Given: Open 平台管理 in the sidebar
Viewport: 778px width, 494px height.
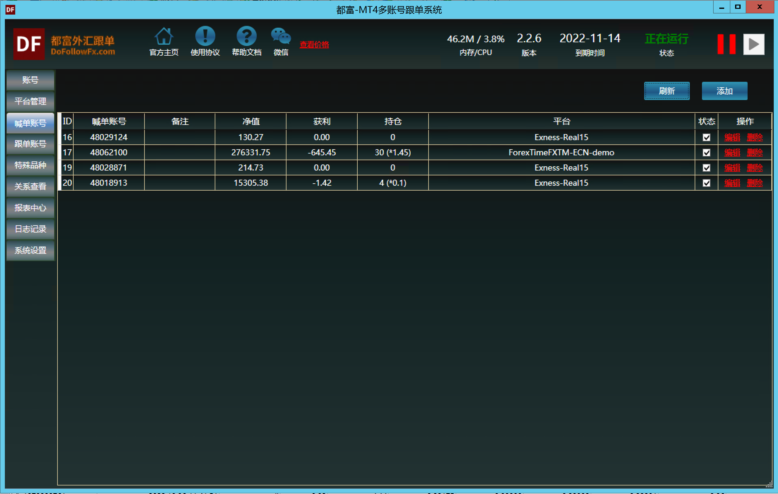Looking at the screenshot, I should tap(30, 101).
